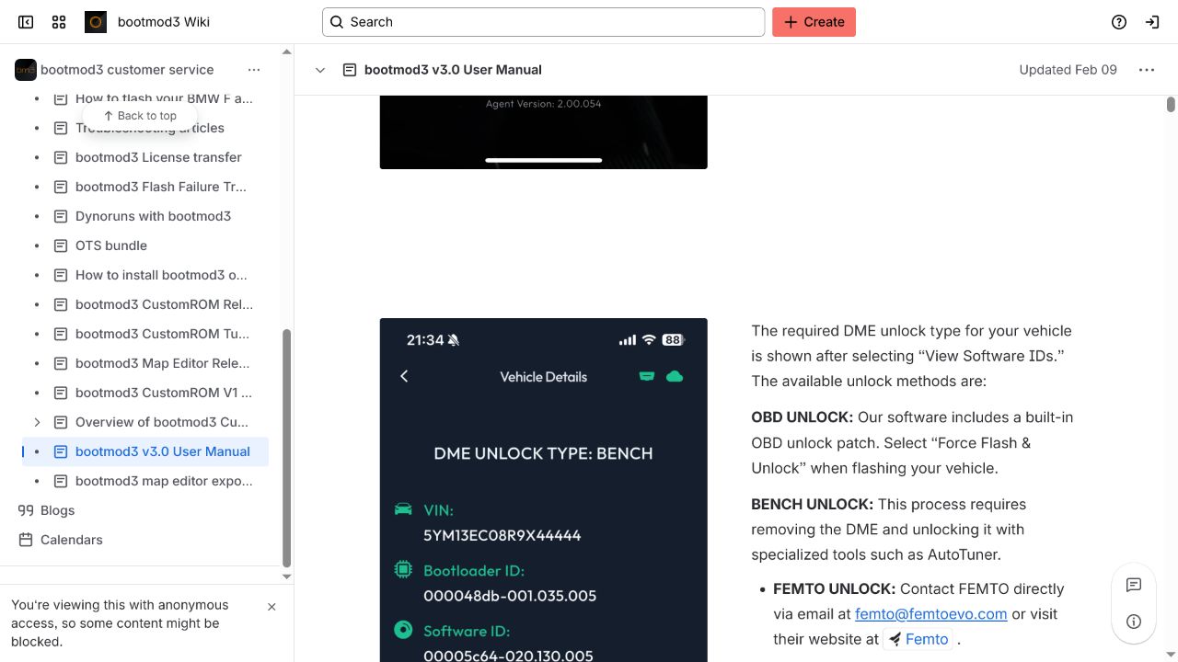Click page icon beside OTS bundle
Viewport: 1178px width, 662px height.
click(x=61, y=245)
